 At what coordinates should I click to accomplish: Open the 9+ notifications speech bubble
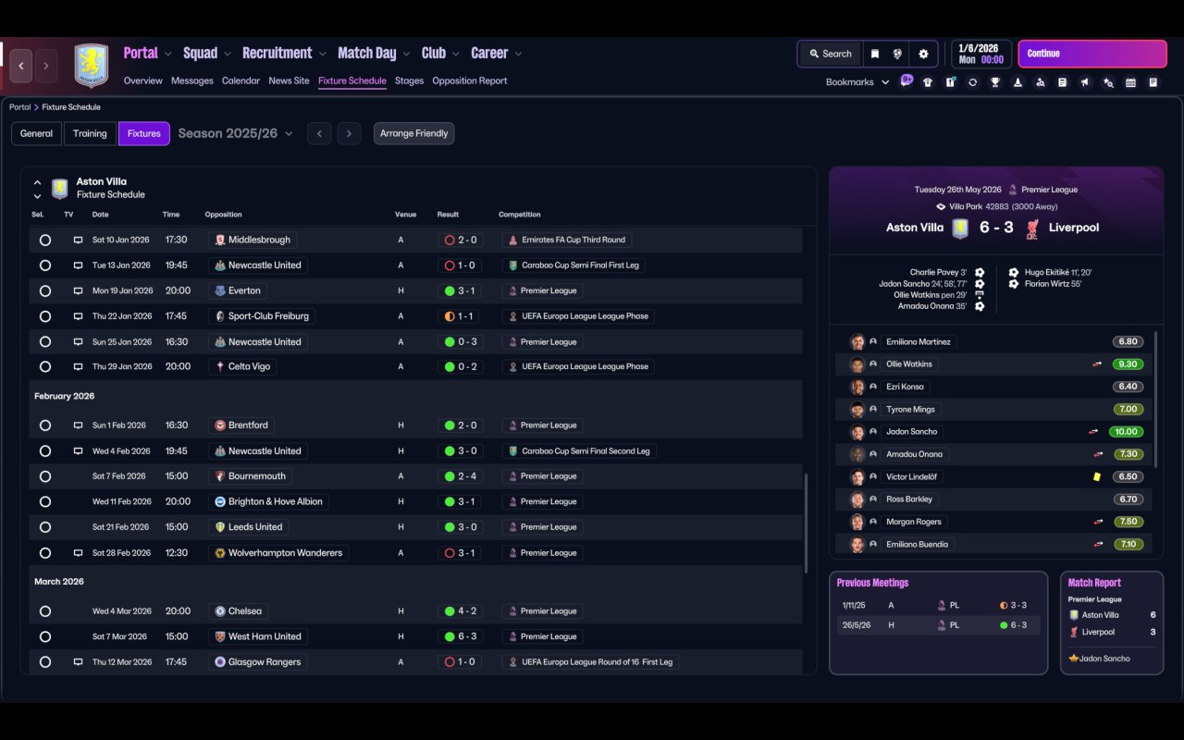tap(906, 80)
